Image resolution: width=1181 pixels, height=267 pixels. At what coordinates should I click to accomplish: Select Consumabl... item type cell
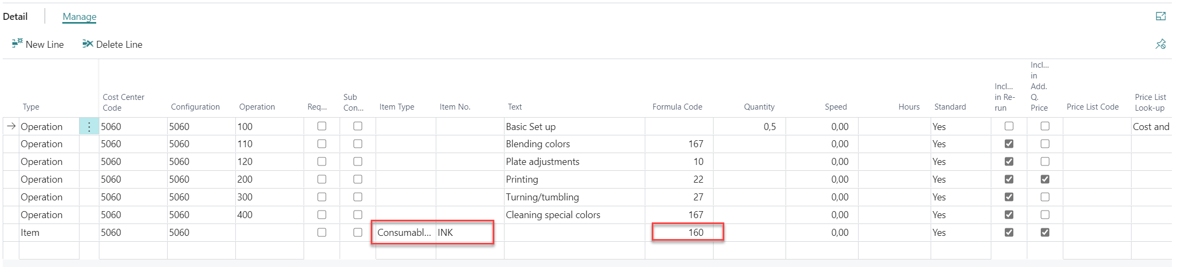coord(406,233)
